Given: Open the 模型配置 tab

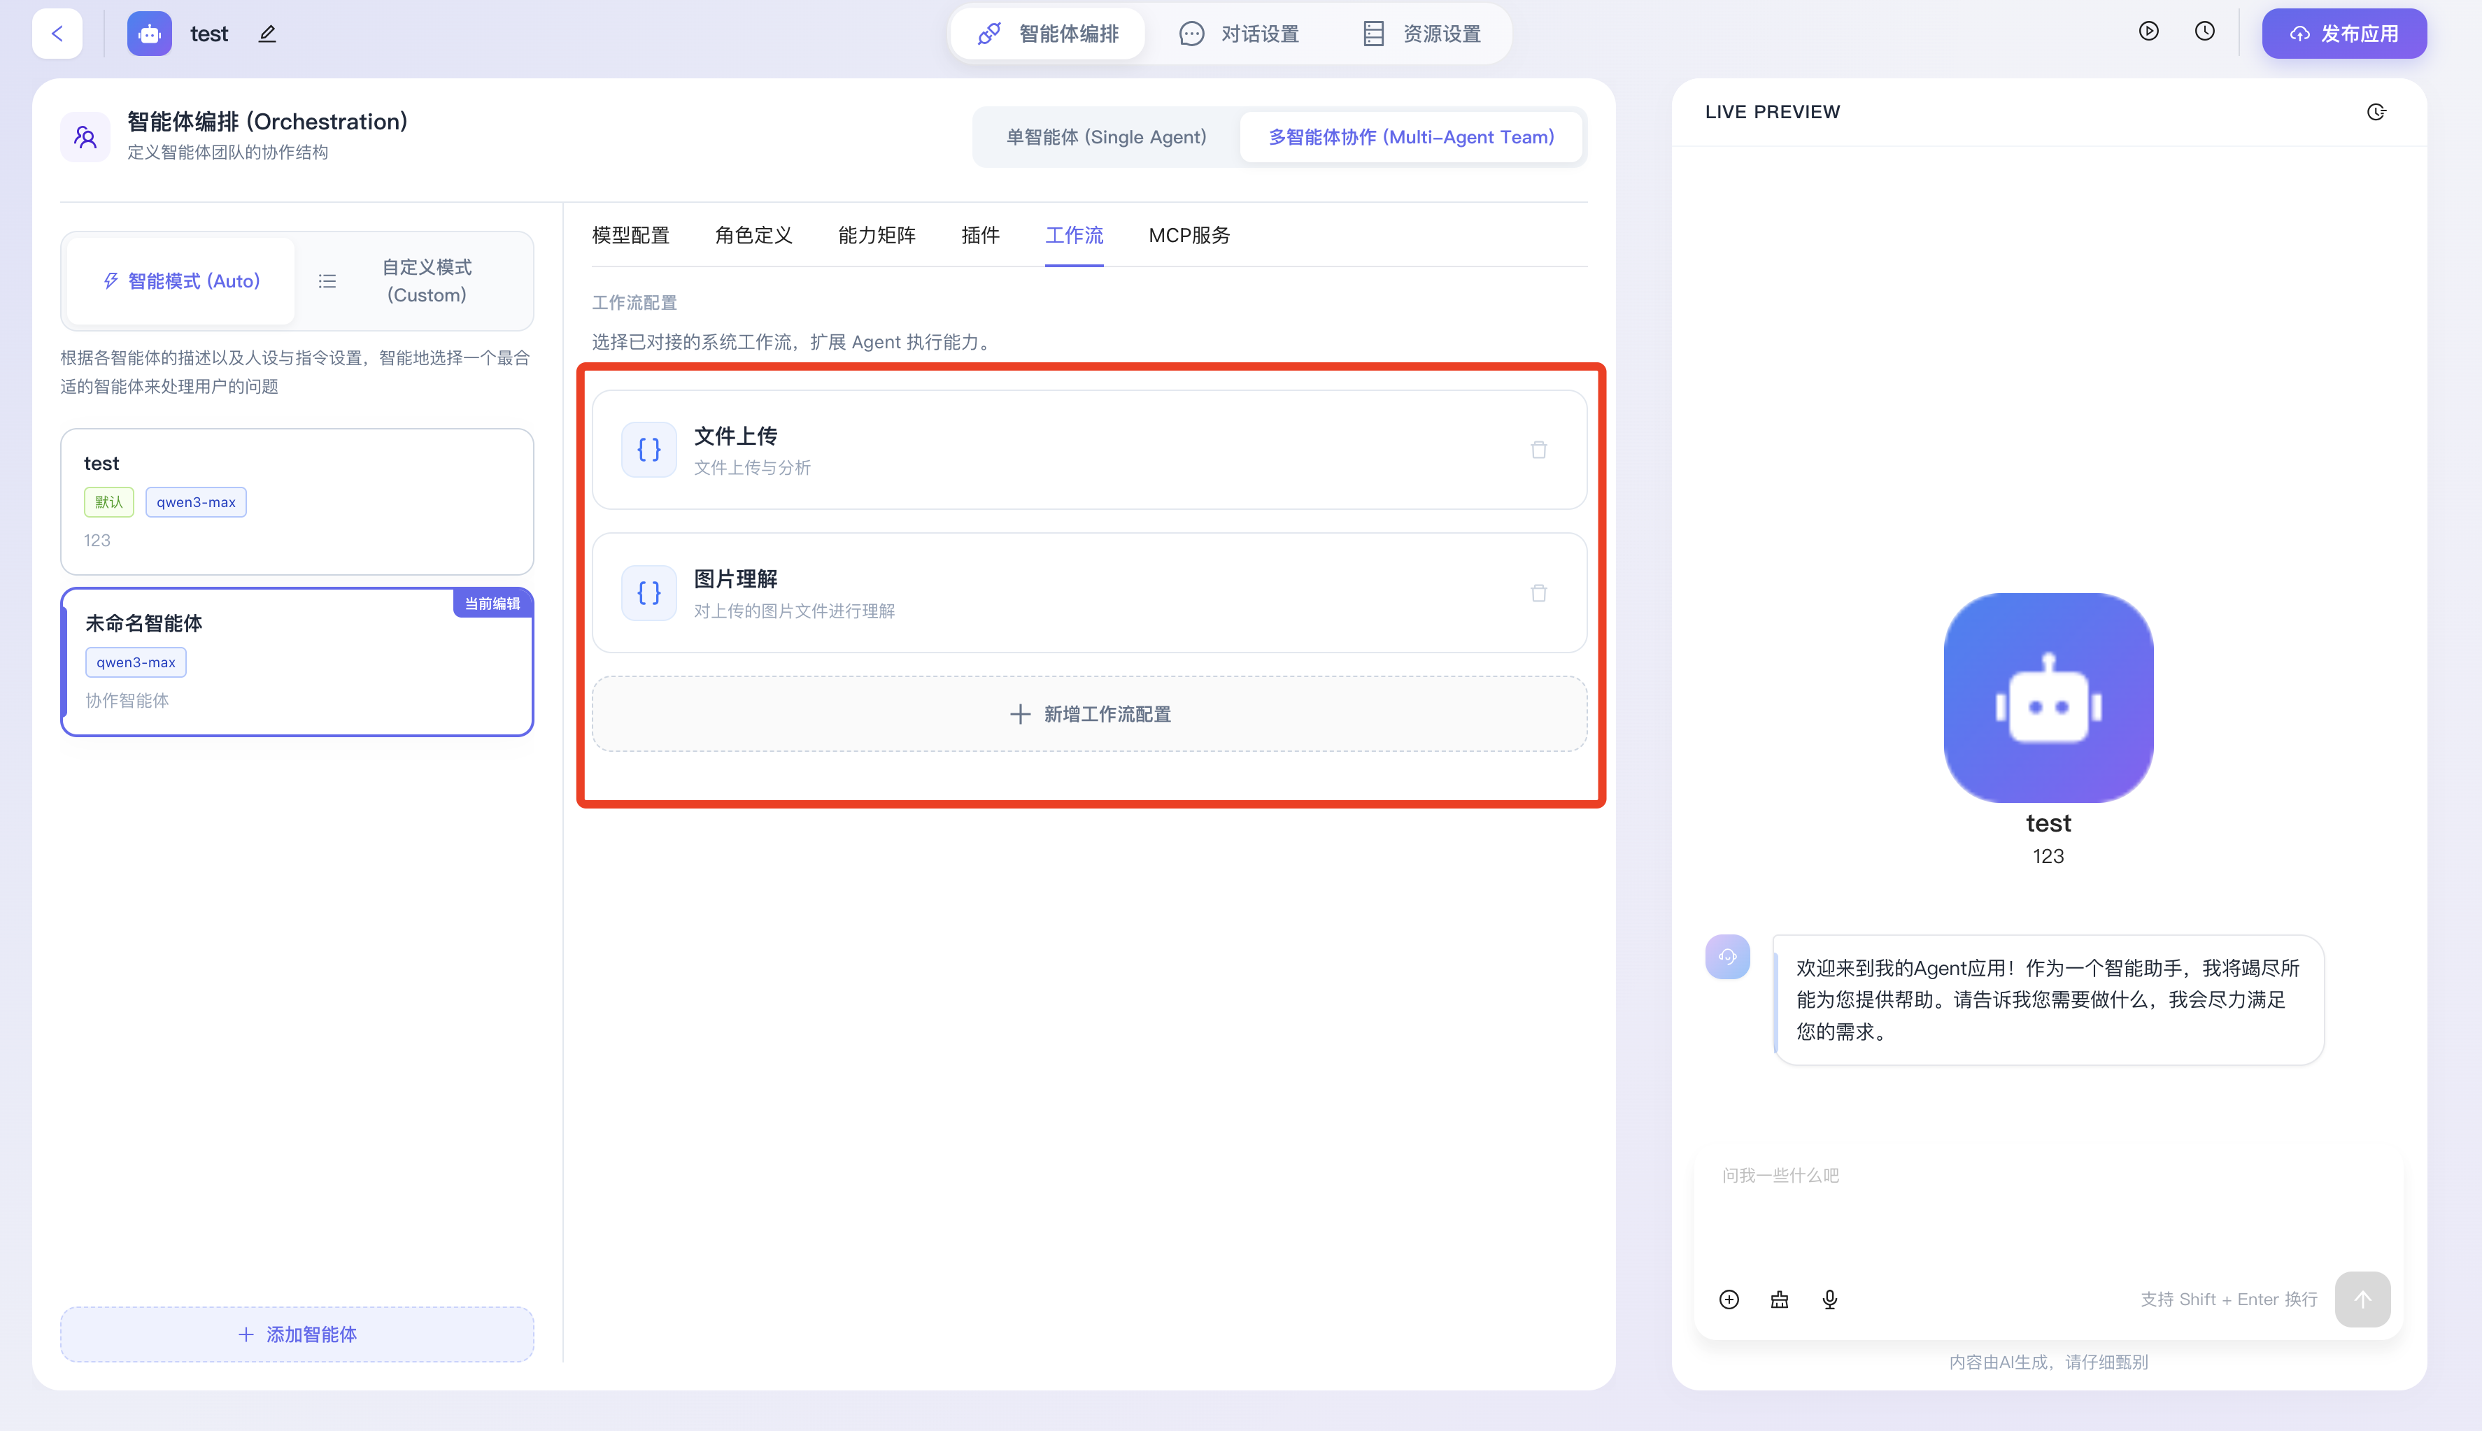Looking at the screenshot, I should point(630,235).
